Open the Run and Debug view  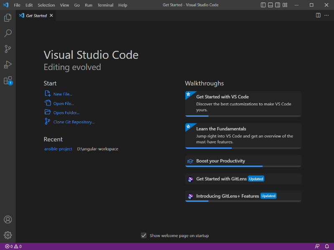[8, 65]
